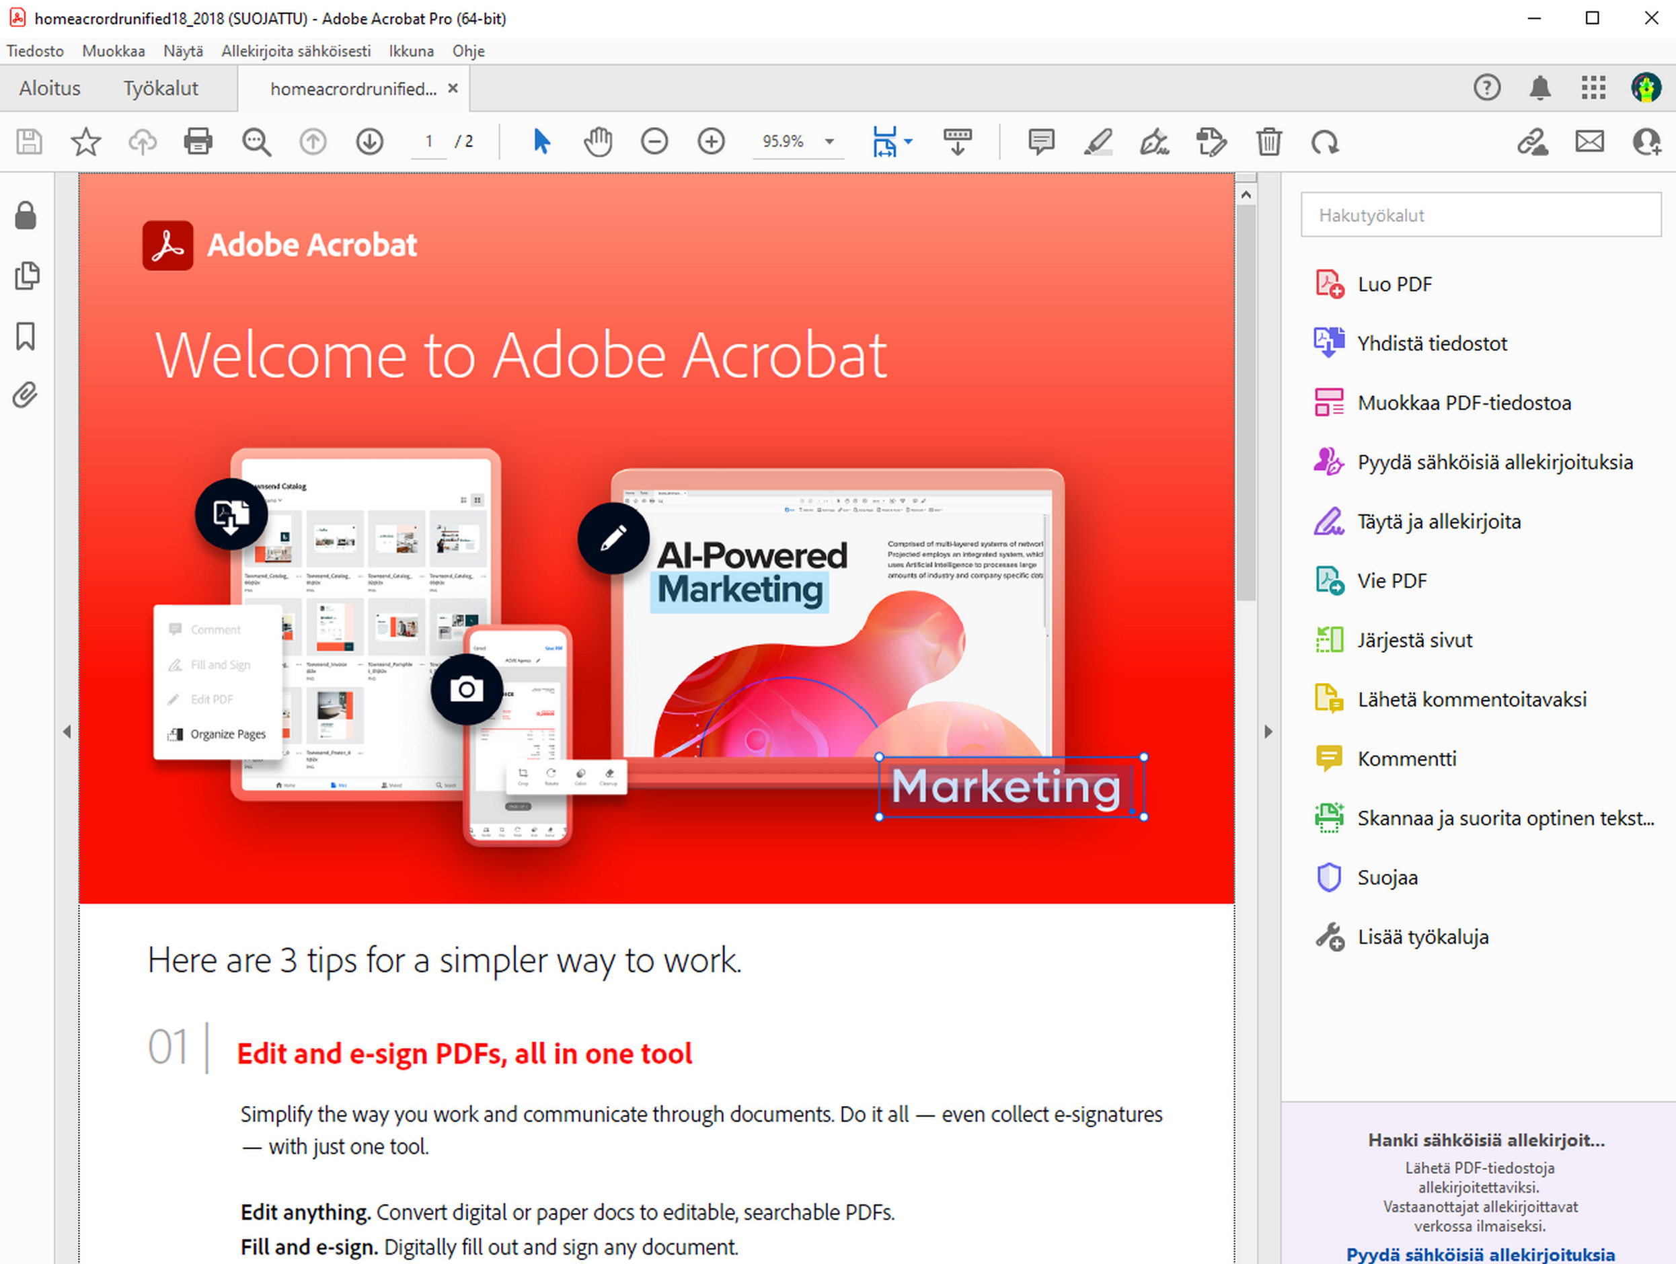1676x1264 pixels.
Task: Click the document vertical scrollbar thumb
Action: [x=1246, y=401]
